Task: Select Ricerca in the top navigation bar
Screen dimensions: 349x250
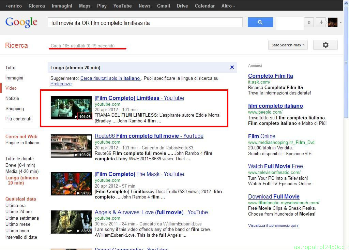Action: [x=37, y=6]
